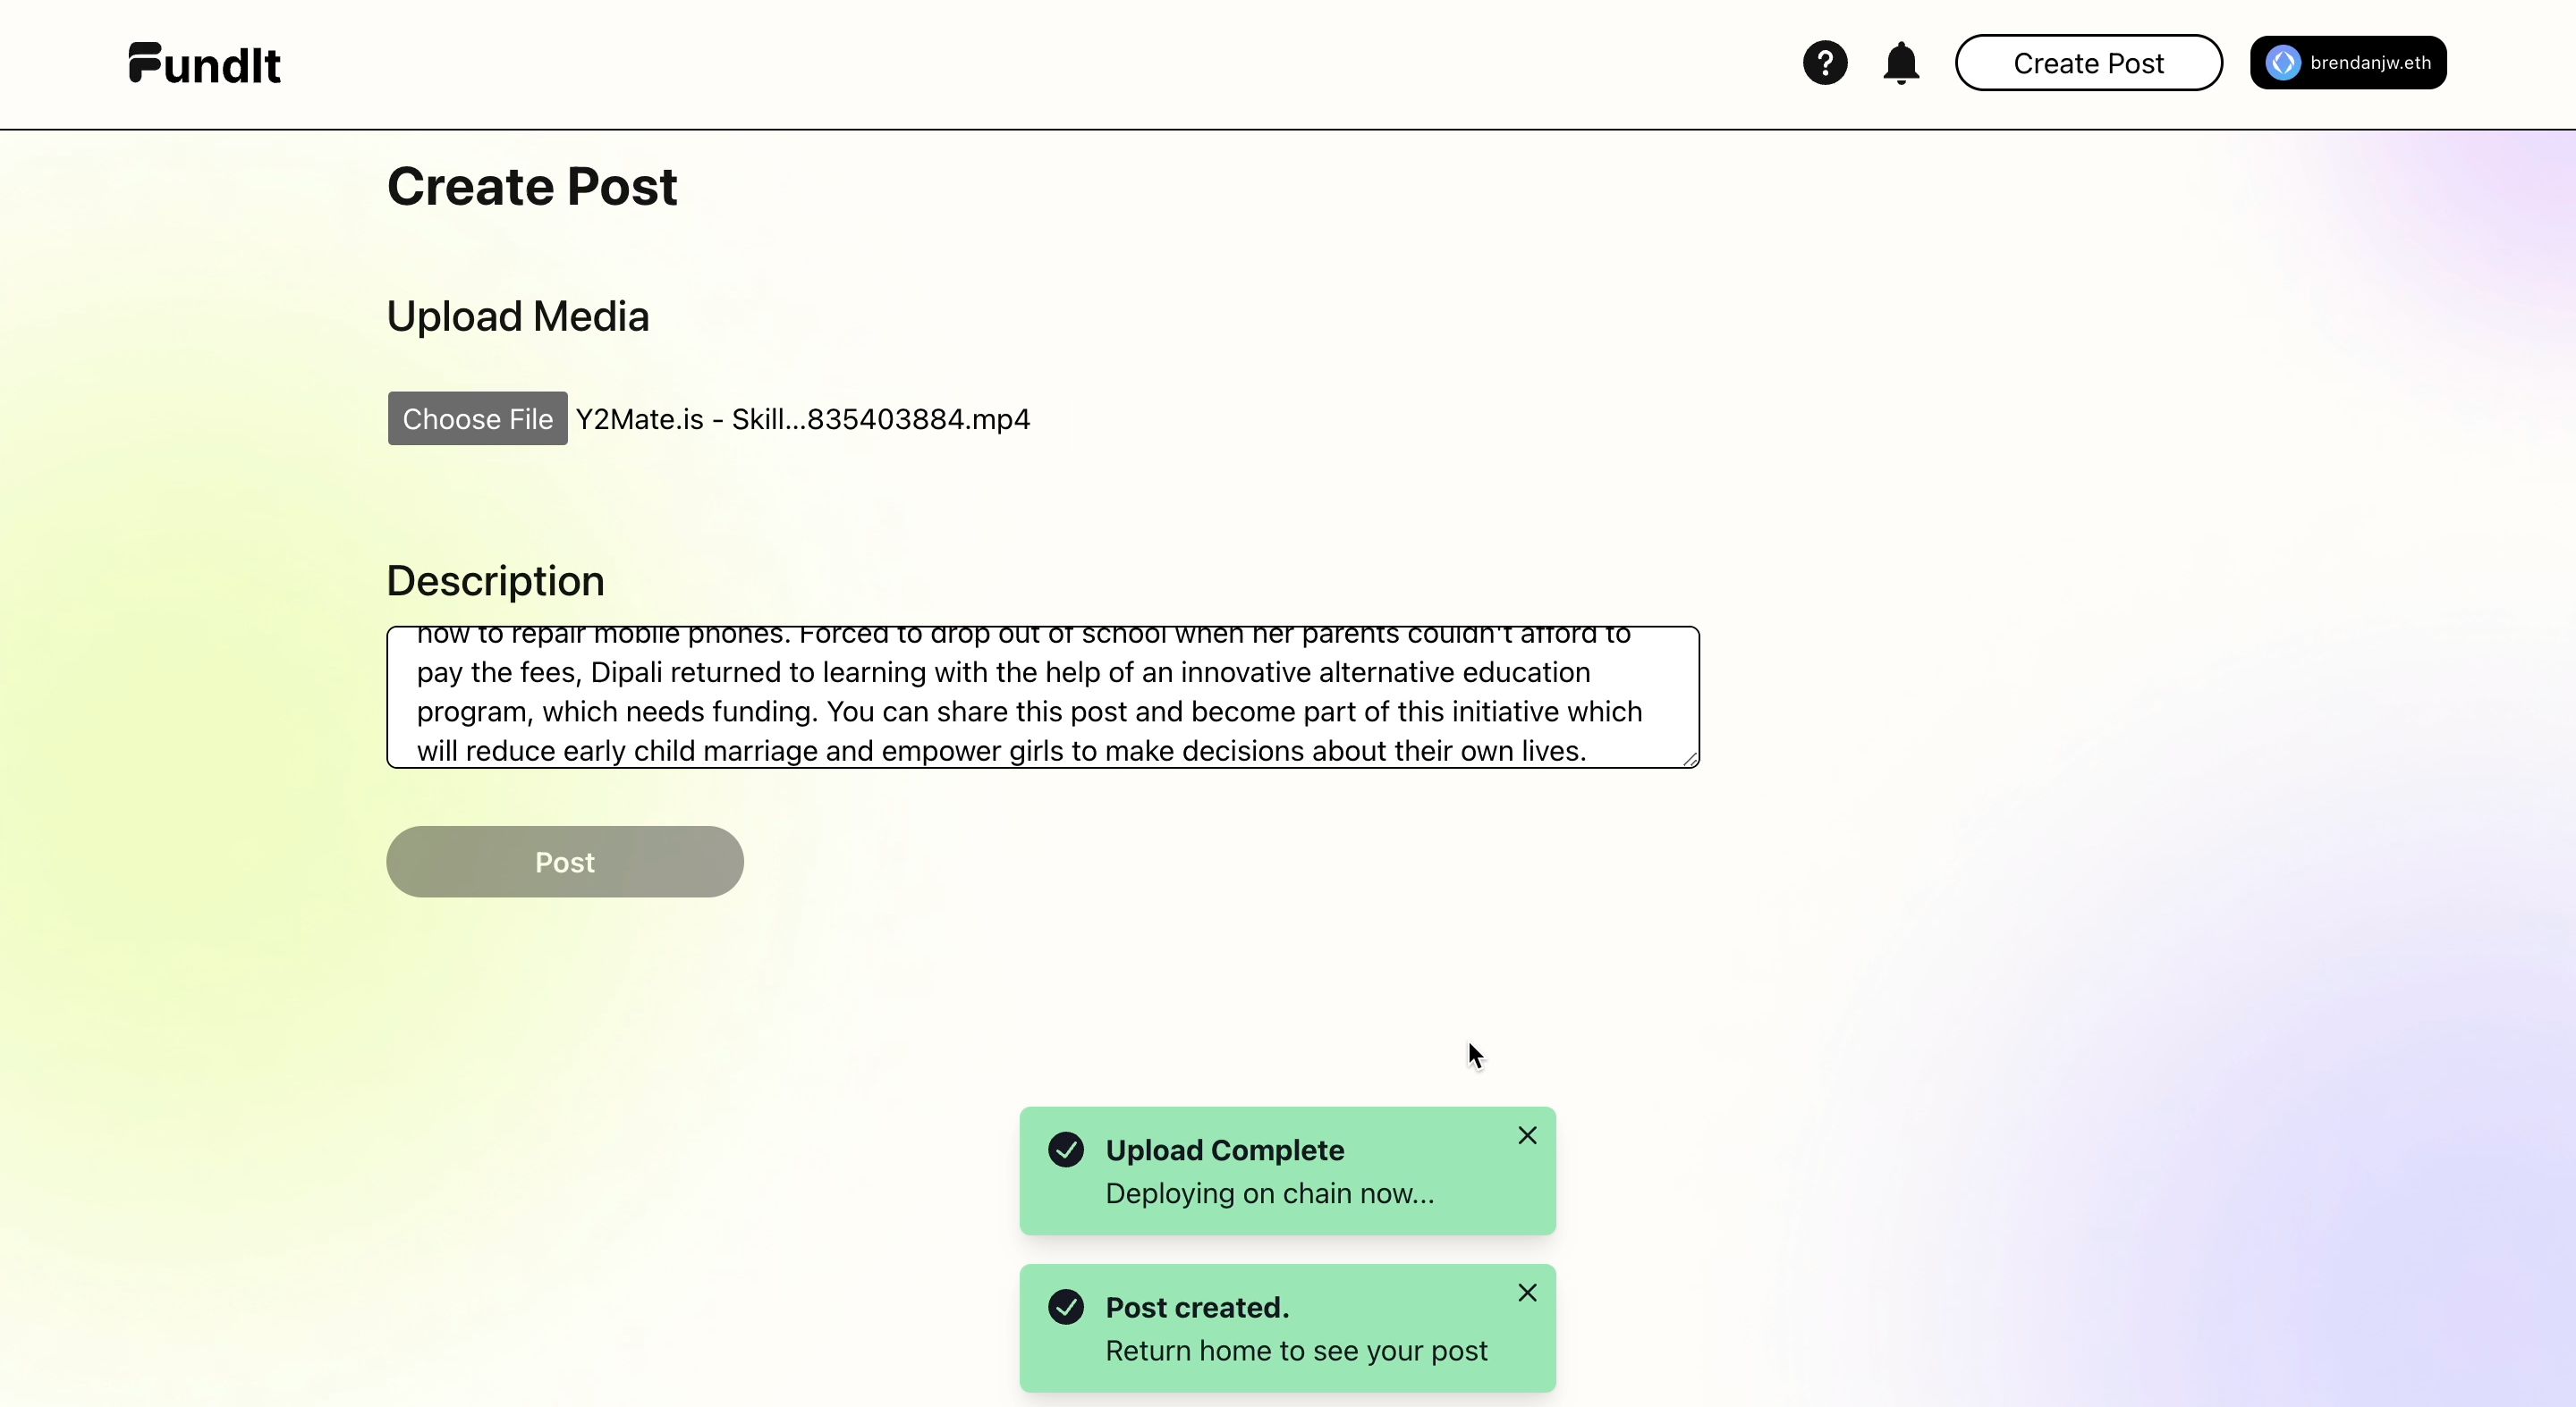The image size is (2576, 1407).
Task: Close the Post created toast notification
Action: (x=1526, y=1293)
